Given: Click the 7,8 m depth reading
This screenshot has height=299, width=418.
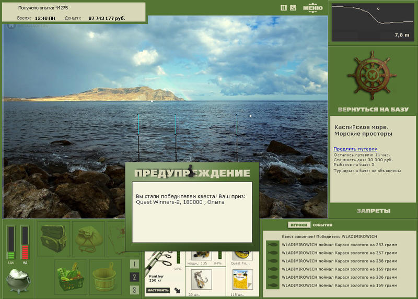Looking at the screenshot, I should (402, 35).
